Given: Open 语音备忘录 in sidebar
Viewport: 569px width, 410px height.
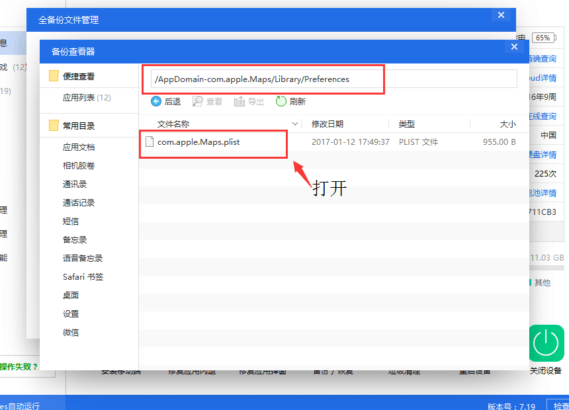Looking at the screenshot, I should pyautogui.click(x=83, y=258).
